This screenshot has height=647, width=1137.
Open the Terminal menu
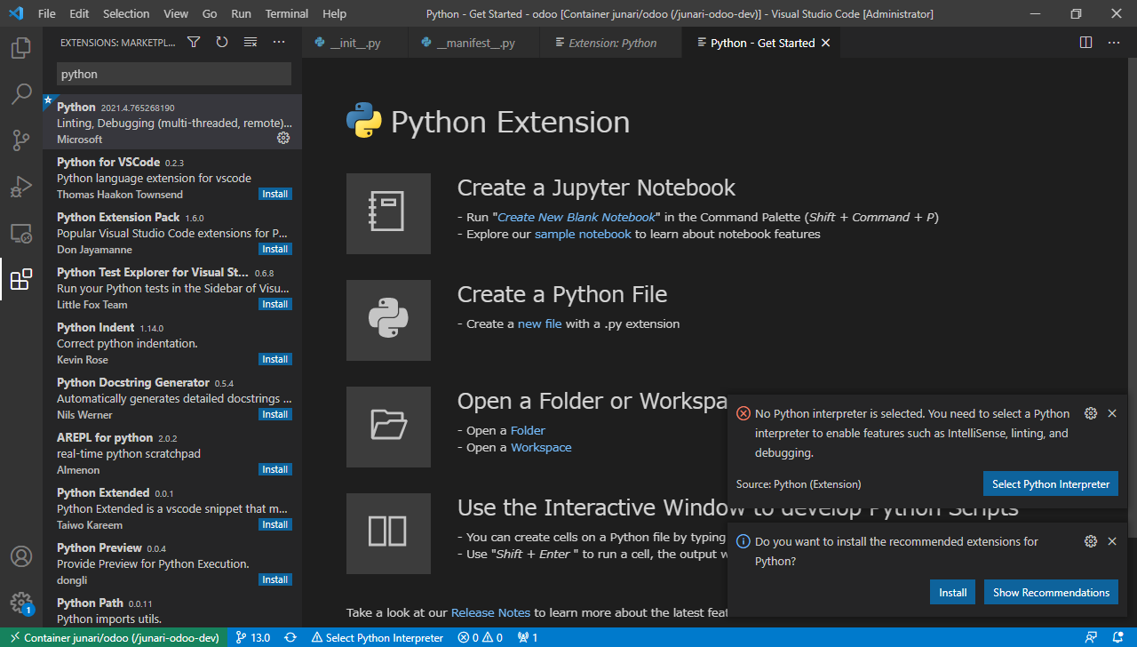click(x=287, y=13)
